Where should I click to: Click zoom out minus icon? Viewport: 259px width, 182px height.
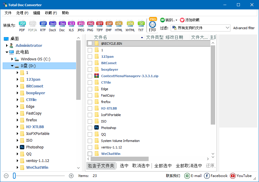pyautogui.click(x=6, y=176)
